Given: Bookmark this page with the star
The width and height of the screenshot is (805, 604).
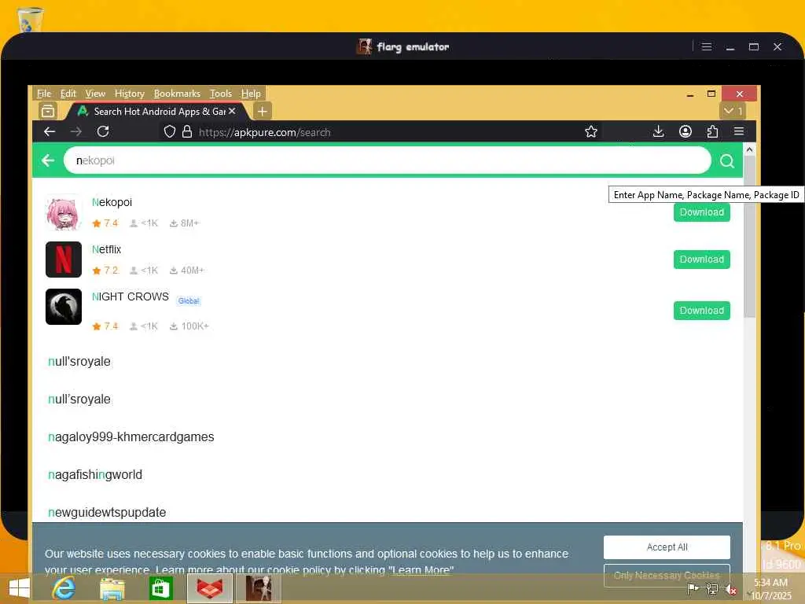Looking at the screenshot, I should click(x=591, y=131).
